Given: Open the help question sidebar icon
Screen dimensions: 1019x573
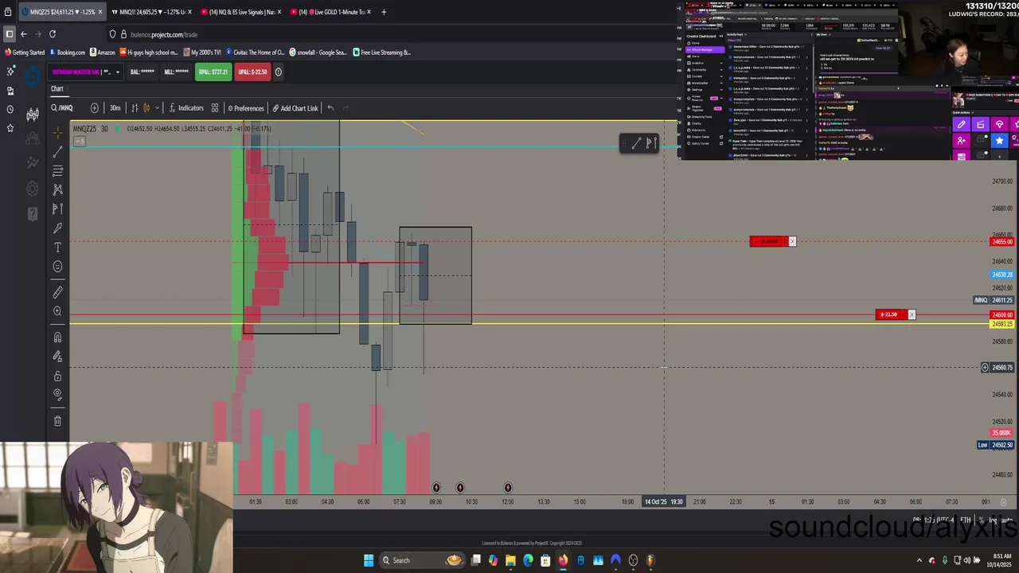Looking at the screenshot, I should click(33, 213).
